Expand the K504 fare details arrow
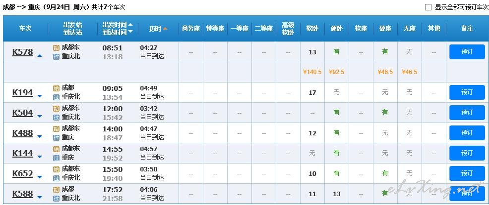Image resolution: width=489 pixels, height=205 pixels. (x=40, y=116)
